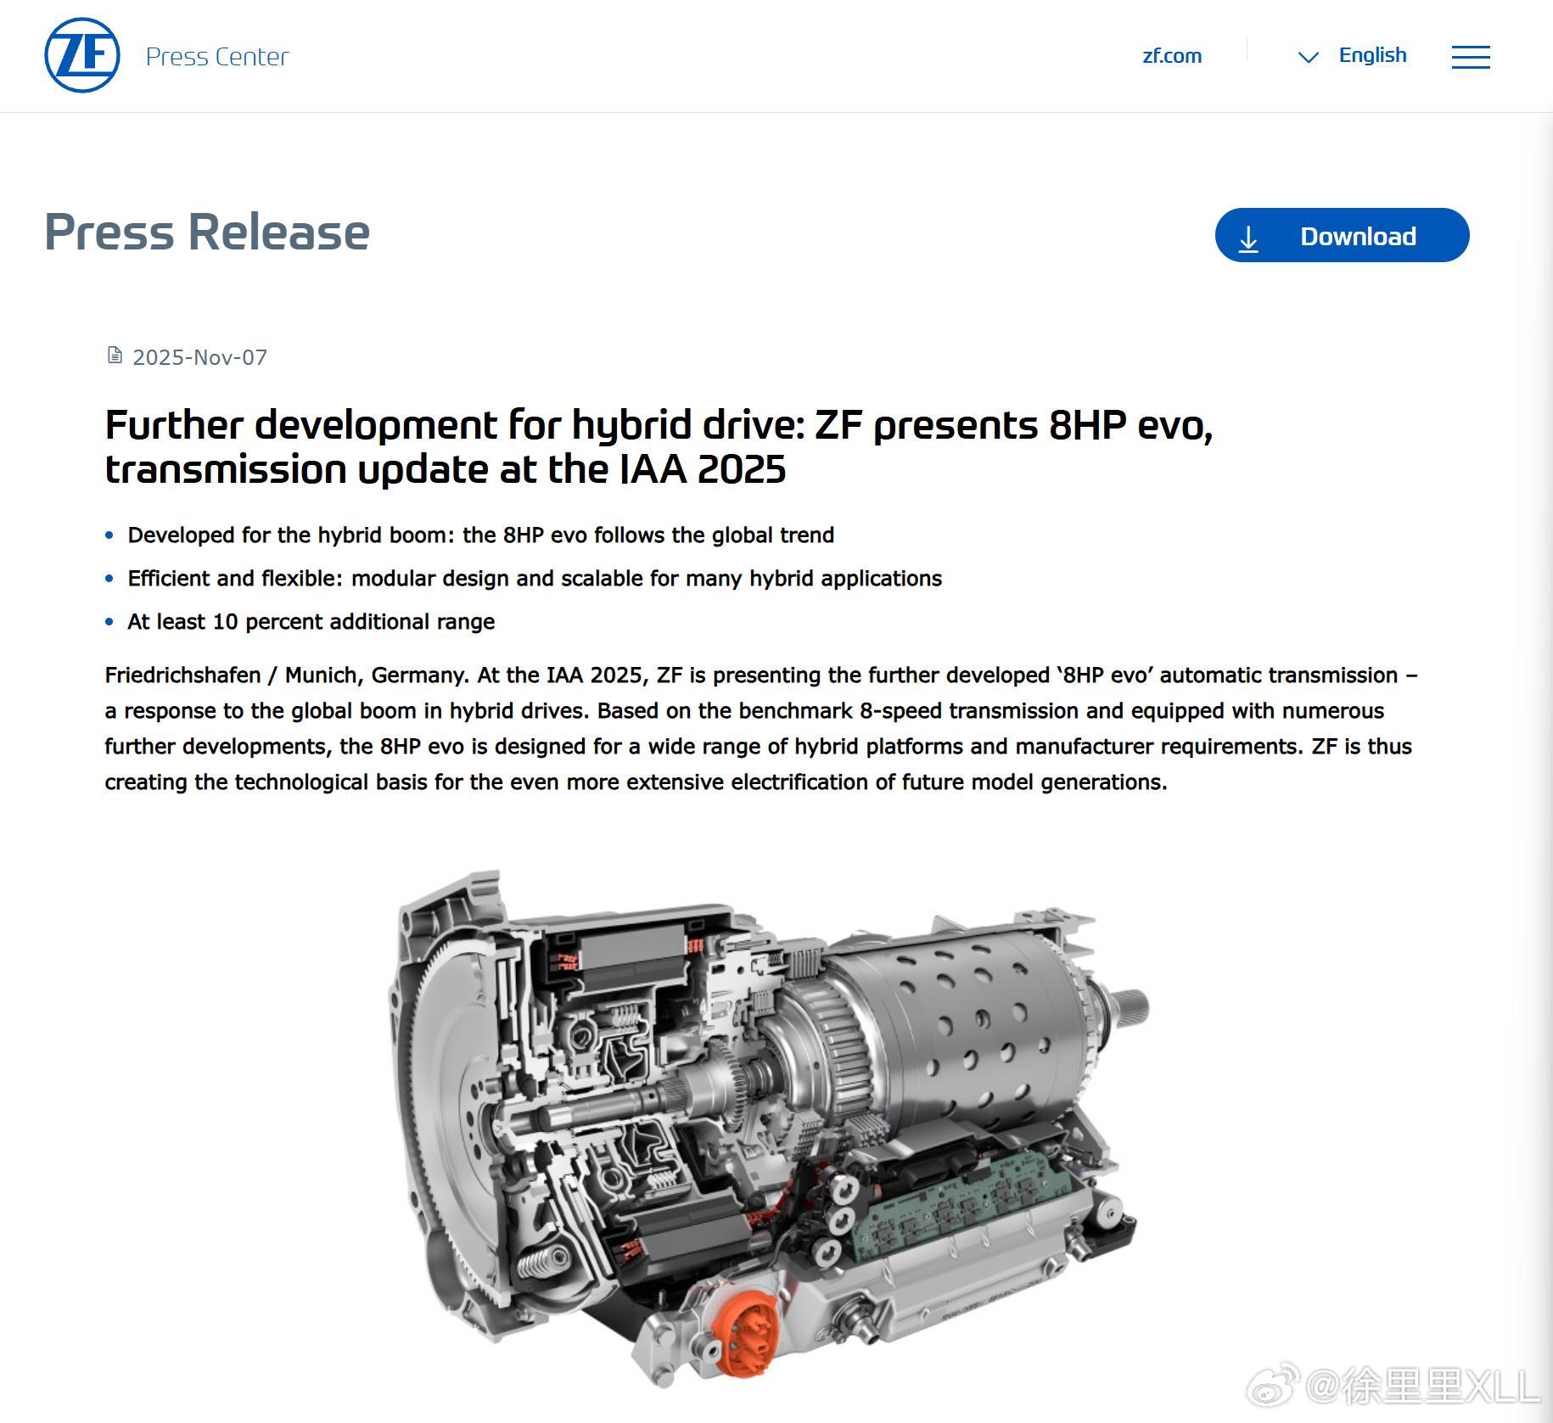Open the zf.com menu entry
Viewport: 1553px width, 1423px height.
(x=1171, y=55)
